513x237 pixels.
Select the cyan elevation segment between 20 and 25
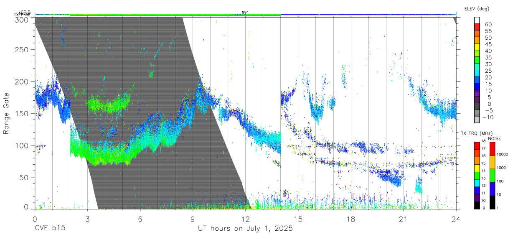[x=477, y=74]
